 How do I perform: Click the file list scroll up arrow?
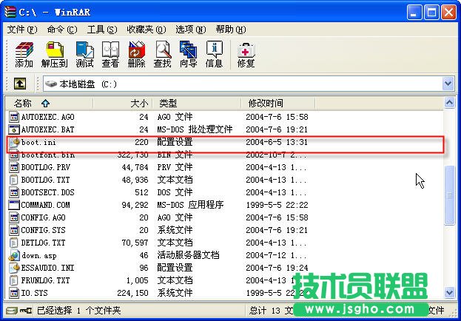pos(450,103)
